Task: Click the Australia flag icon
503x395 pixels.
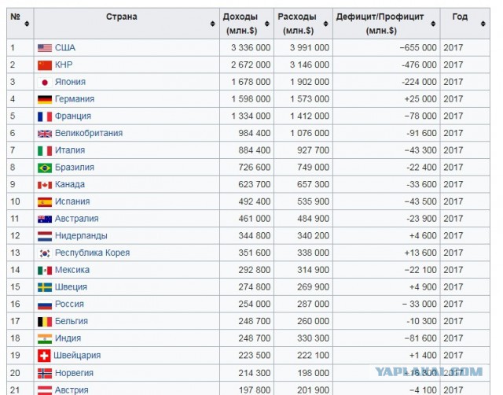Action: pos(45,219)
